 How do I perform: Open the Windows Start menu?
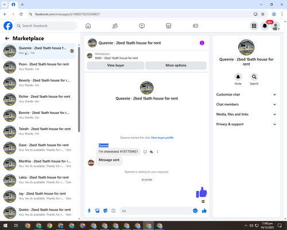[5, 225]
